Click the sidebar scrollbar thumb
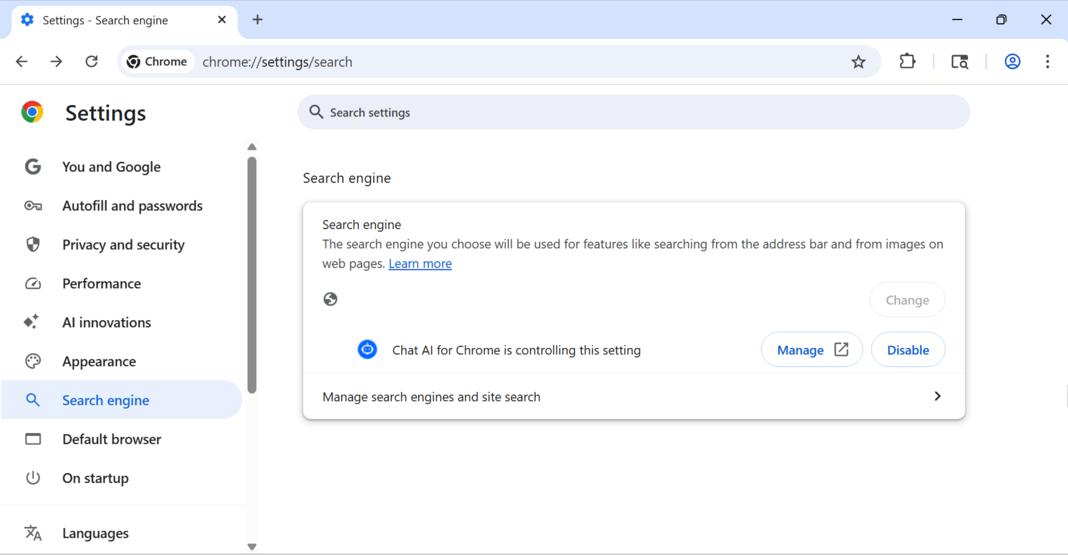The height and width of the screenshot is (555, 1068). 252,275
